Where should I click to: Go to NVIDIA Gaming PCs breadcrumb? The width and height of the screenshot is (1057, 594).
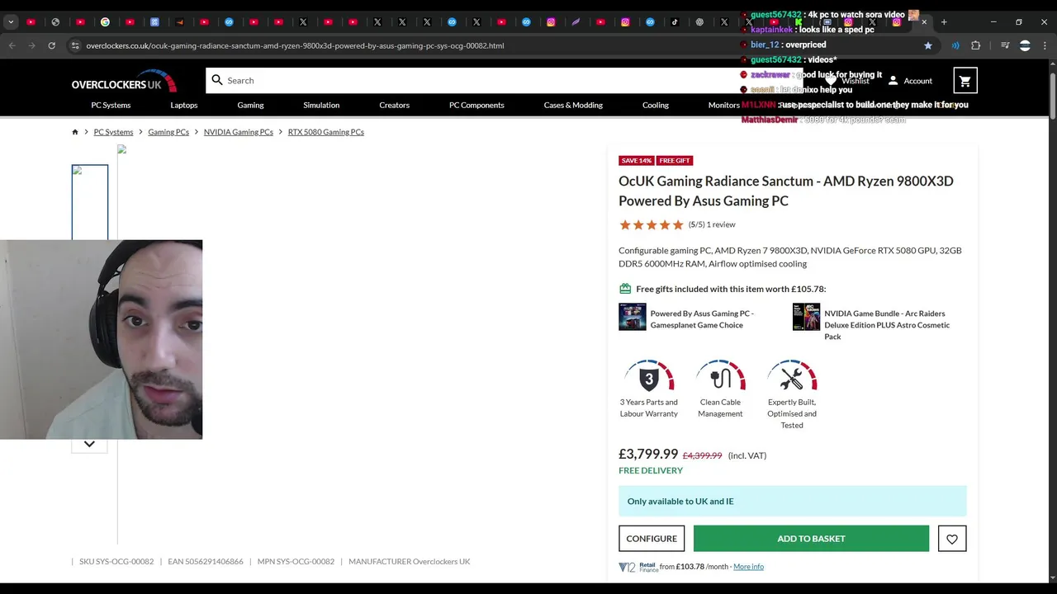pyautogui.click(x=239, y=132)
